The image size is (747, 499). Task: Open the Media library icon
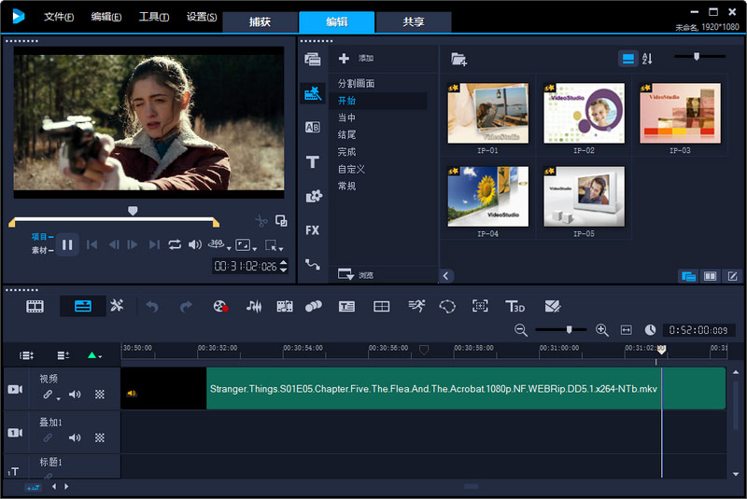tap(313, 60)
